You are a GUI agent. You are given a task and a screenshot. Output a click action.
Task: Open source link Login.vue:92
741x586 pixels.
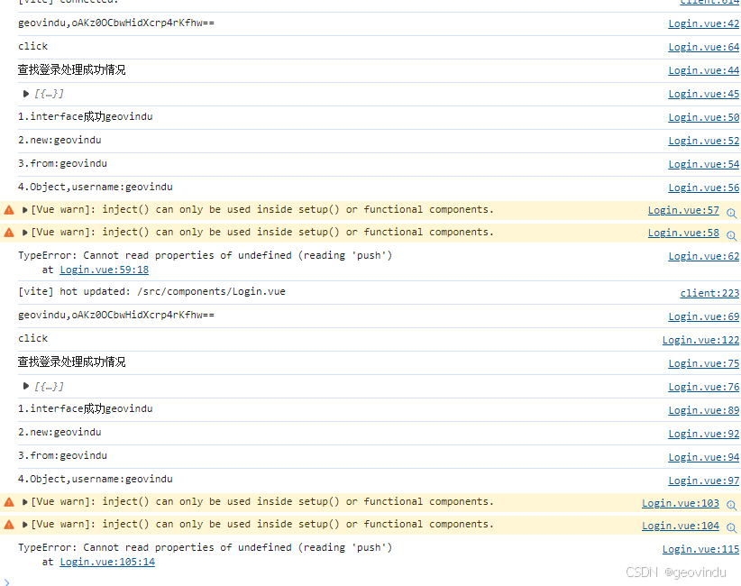click(704, 434)
